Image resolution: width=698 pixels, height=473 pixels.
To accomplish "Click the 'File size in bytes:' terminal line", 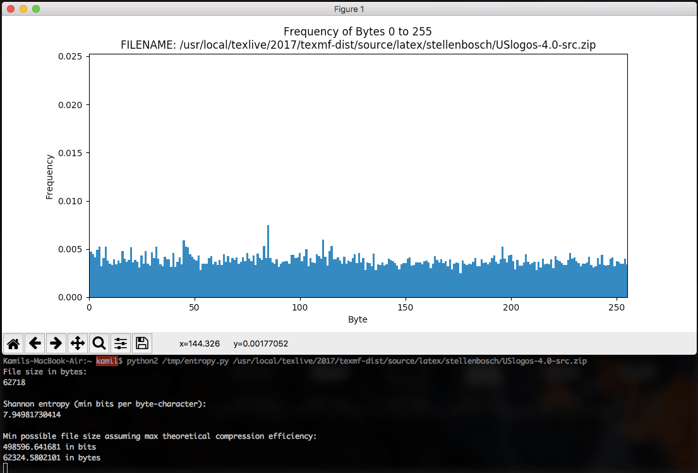I will (45, 372).
